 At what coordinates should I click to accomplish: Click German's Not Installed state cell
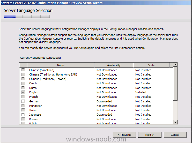click(143, 101)
